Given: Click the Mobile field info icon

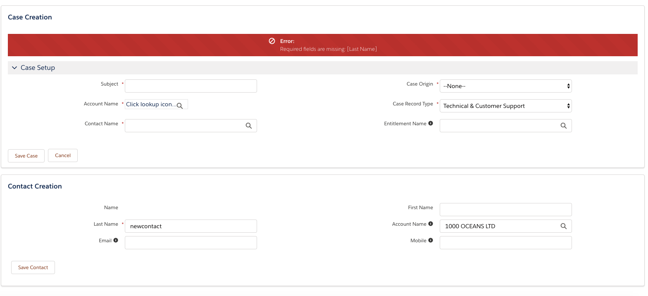Looking at the screenshot, I should (431, 240).
